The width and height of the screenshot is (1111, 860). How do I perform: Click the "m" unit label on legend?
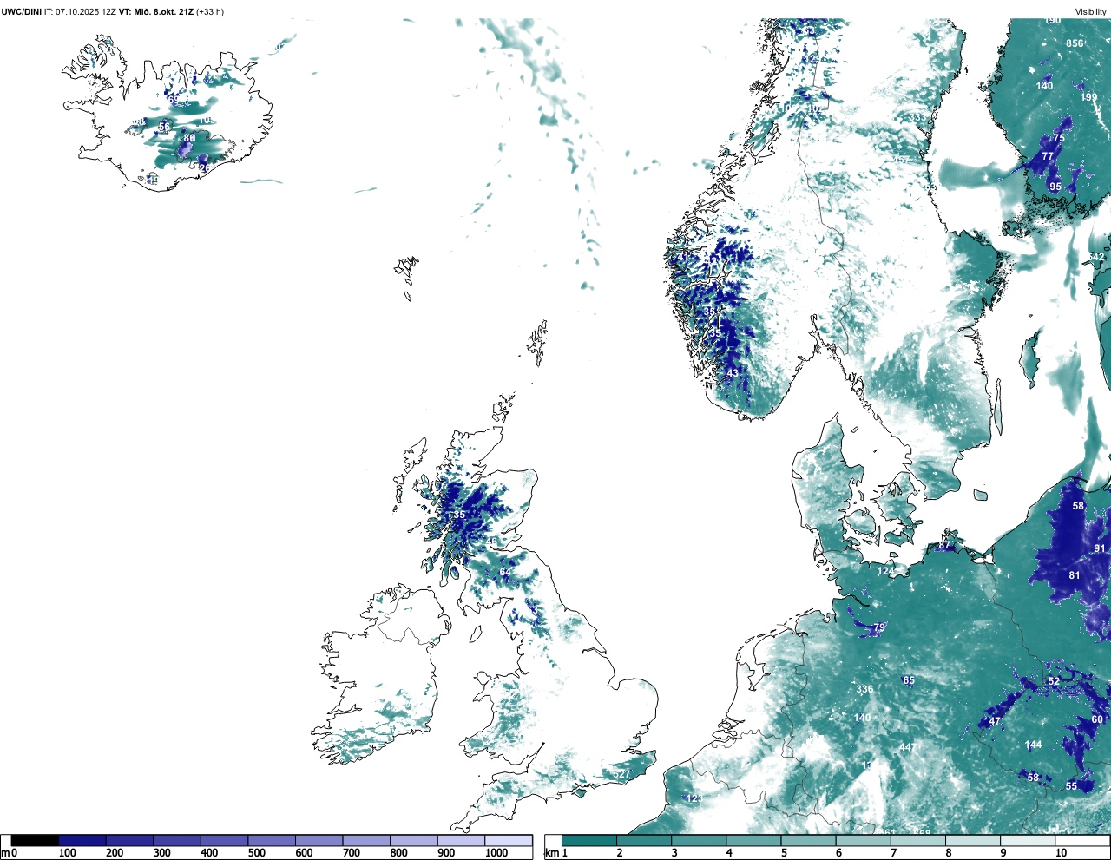pyautogui.click(x=5, y=854)
